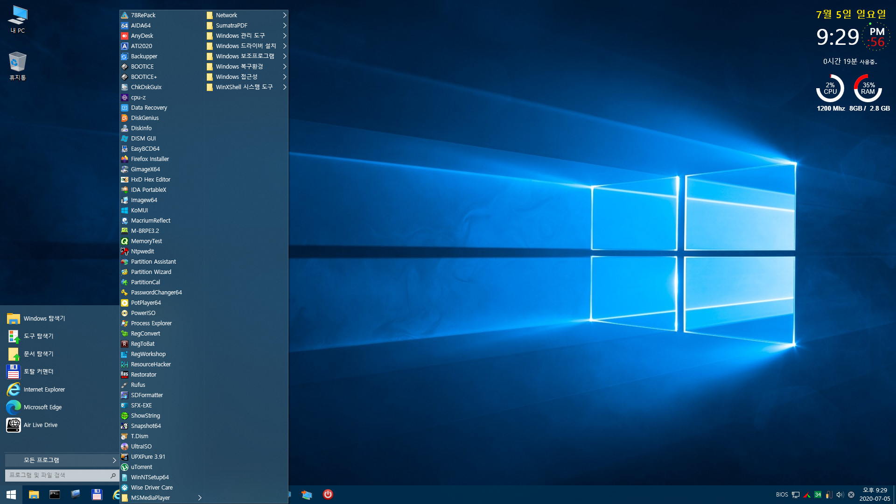Viewport: 896px width, 504px height.
Task: Open Partition Wizard from the list
Action: pos(161,272)
